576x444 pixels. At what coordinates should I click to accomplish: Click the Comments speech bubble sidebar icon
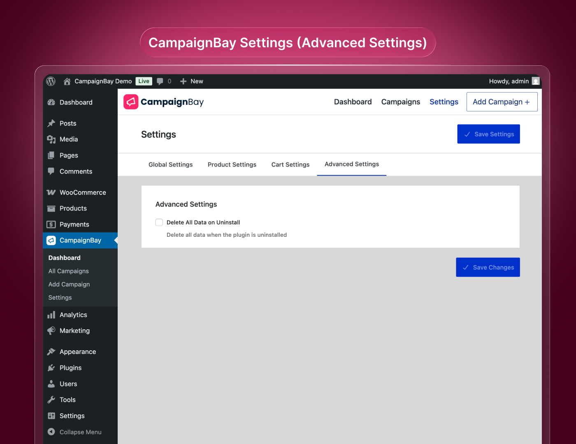(51, 171)
